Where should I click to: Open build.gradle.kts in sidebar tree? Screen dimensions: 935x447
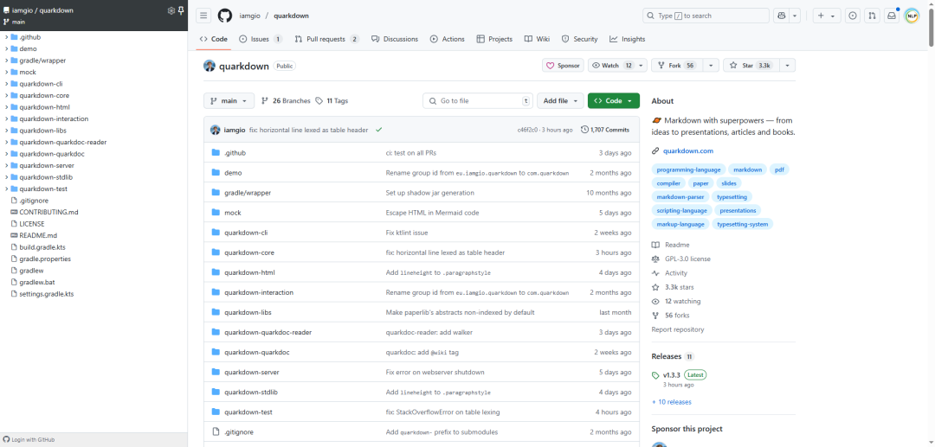pyautogui.click(x=42, y=247)
